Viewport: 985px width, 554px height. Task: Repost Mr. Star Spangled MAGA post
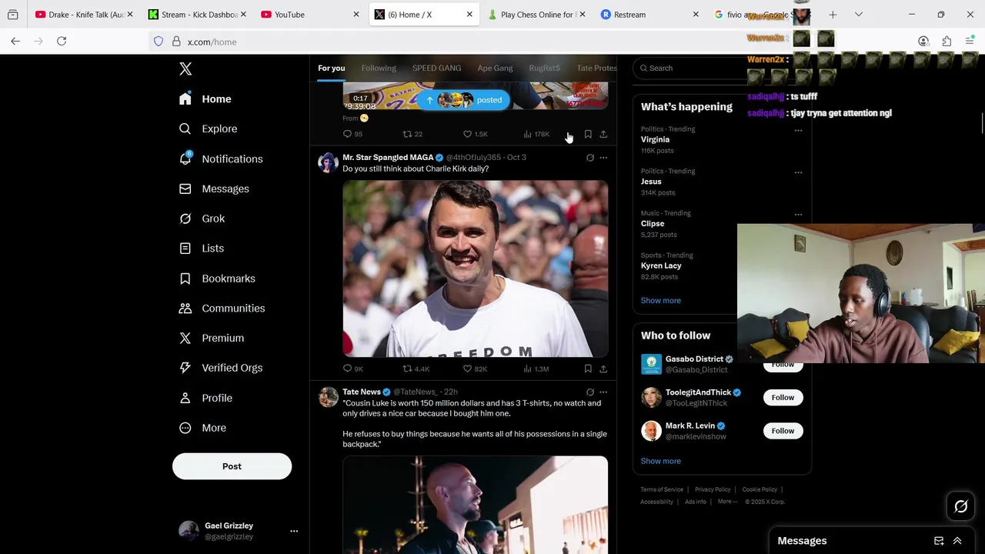(x=408, y=369)
